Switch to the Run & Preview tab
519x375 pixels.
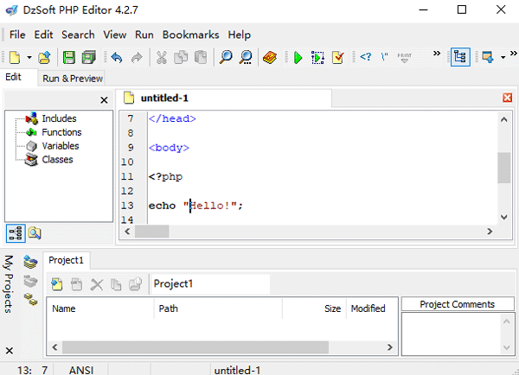pyautogui.click(x=74, y=78)
